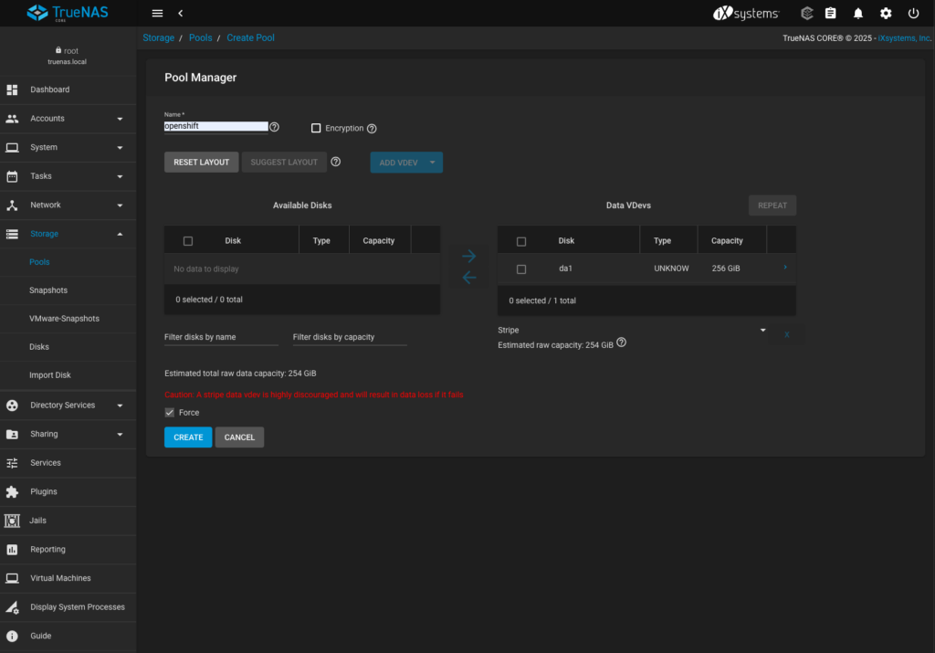The height and width of the screenshot is (653, 935).
Task: Click the hamburger menu icon in top bar
Action: (x=157, y=14)
